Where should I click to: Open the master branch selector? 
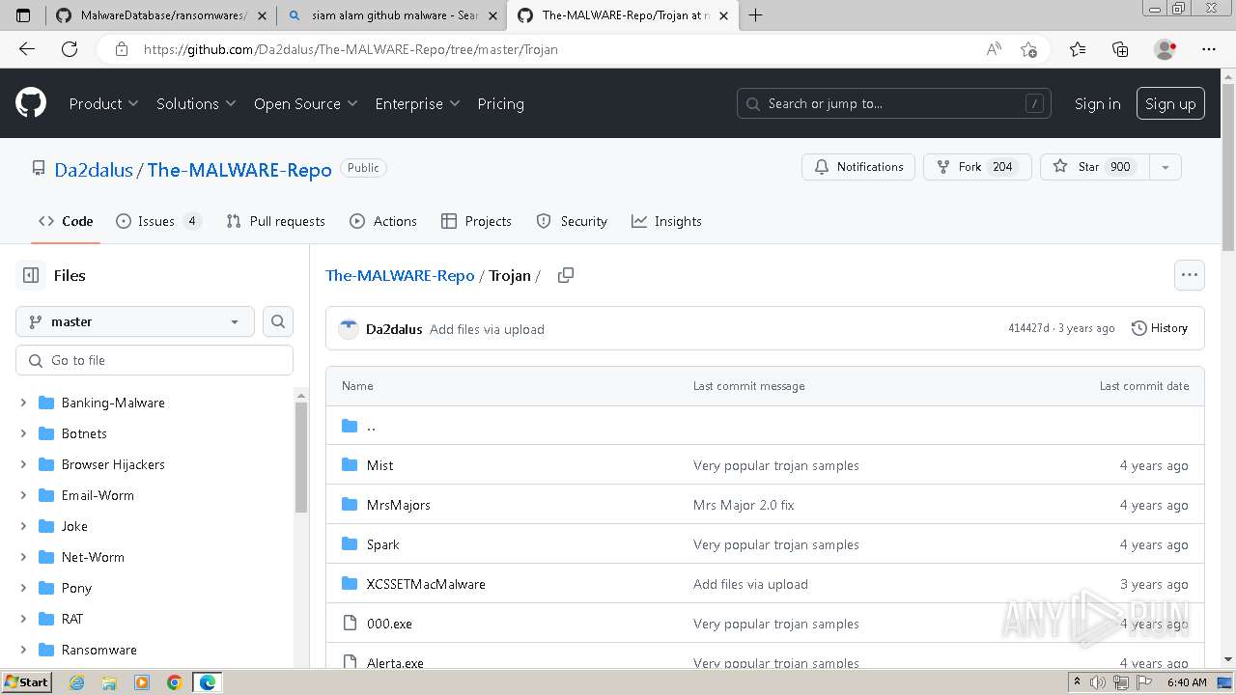[x=135, y=321]
